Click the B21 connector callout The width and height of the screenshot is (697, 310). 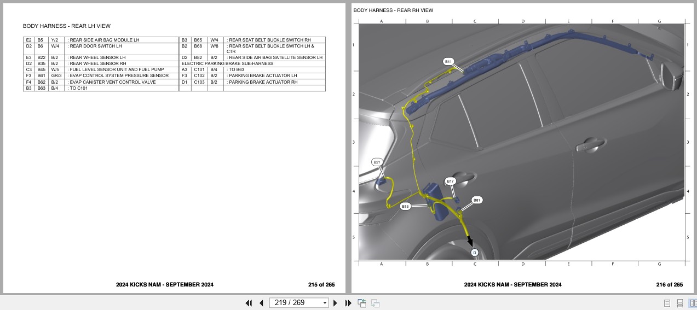(377, 162)
